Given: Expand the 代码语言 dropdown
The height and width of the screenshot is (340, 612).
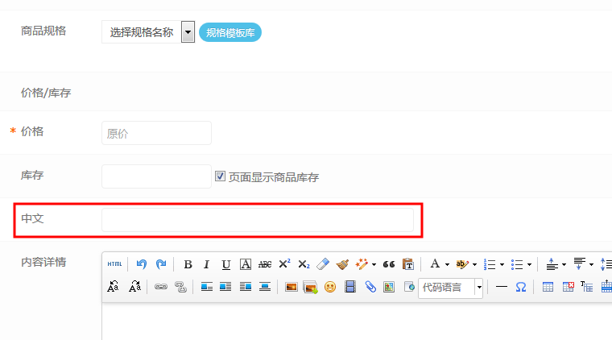Looking at the screenshot, I should coord(478,288).
